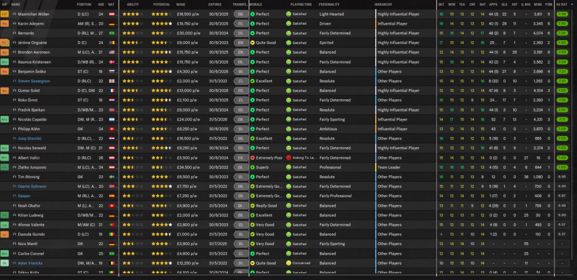
Task: Sort by the POTENTIAL column header
Action: click(161, 4)
